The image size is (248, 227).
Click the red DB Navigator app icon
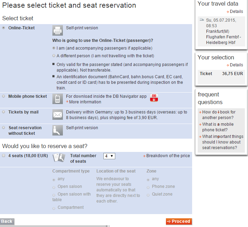154,98
